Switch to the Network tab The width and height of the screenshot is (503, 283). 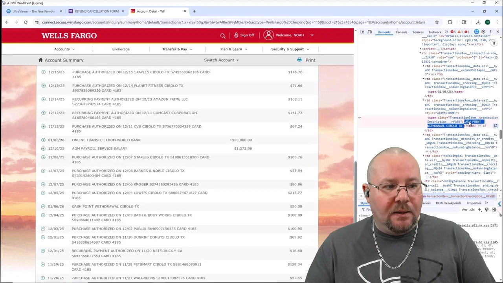435,32
